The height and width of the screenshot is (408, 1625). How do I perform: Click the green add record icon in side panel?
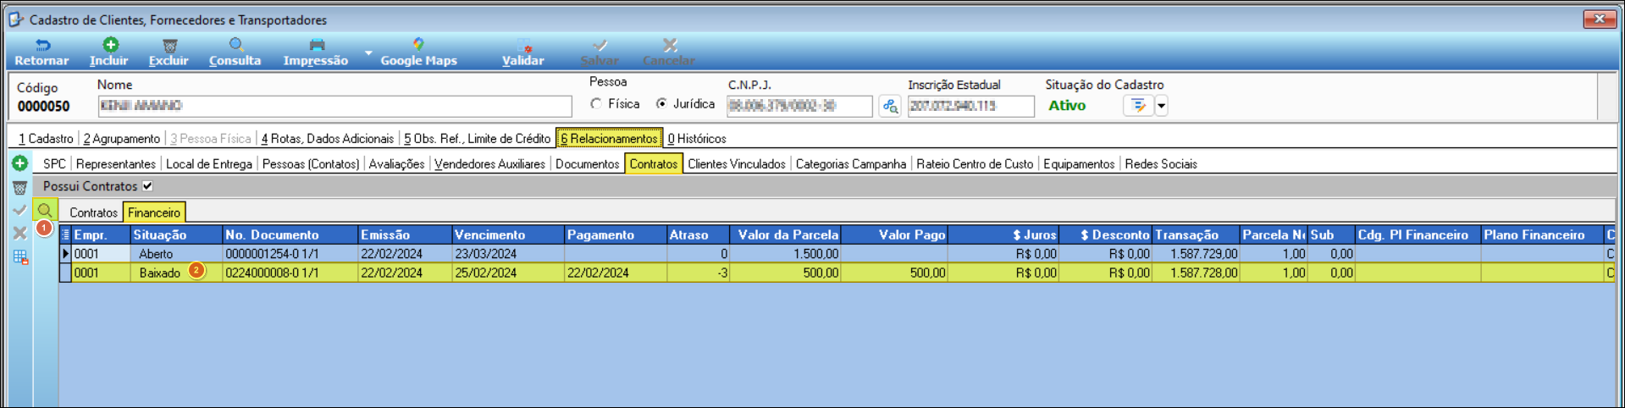pyautogui.click(x=20, y=163)
